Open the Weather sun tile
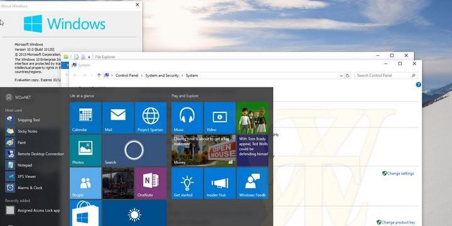This screenshot has width=452, height=226. (134, 213)
